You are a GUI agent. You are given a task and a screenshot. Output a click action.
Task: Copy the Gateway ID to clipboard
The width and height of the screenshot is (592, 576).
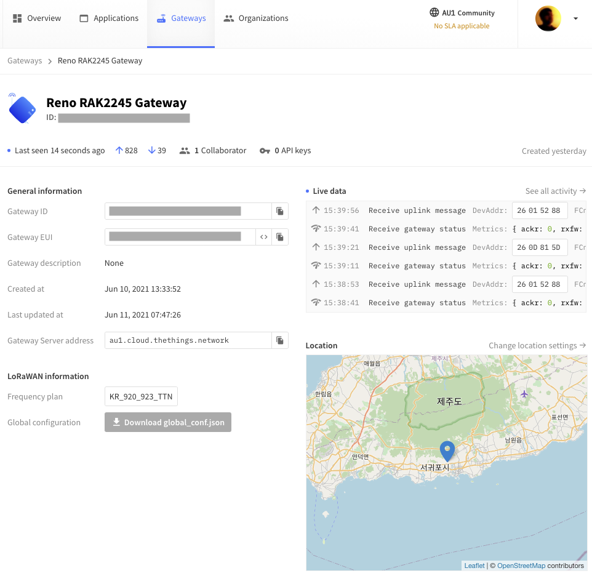(x=280, y=211)
